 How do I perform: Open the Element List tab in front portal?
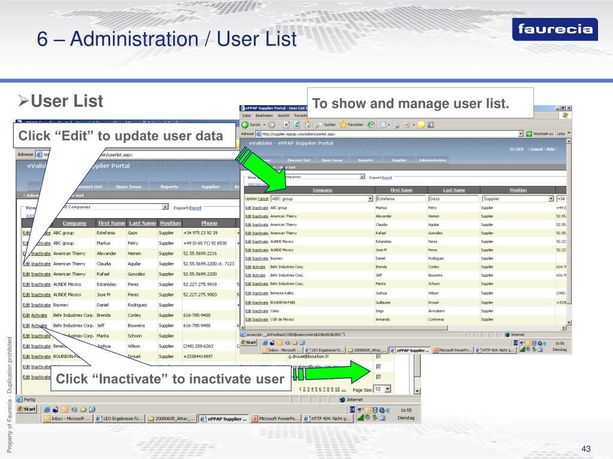point(299,160)
